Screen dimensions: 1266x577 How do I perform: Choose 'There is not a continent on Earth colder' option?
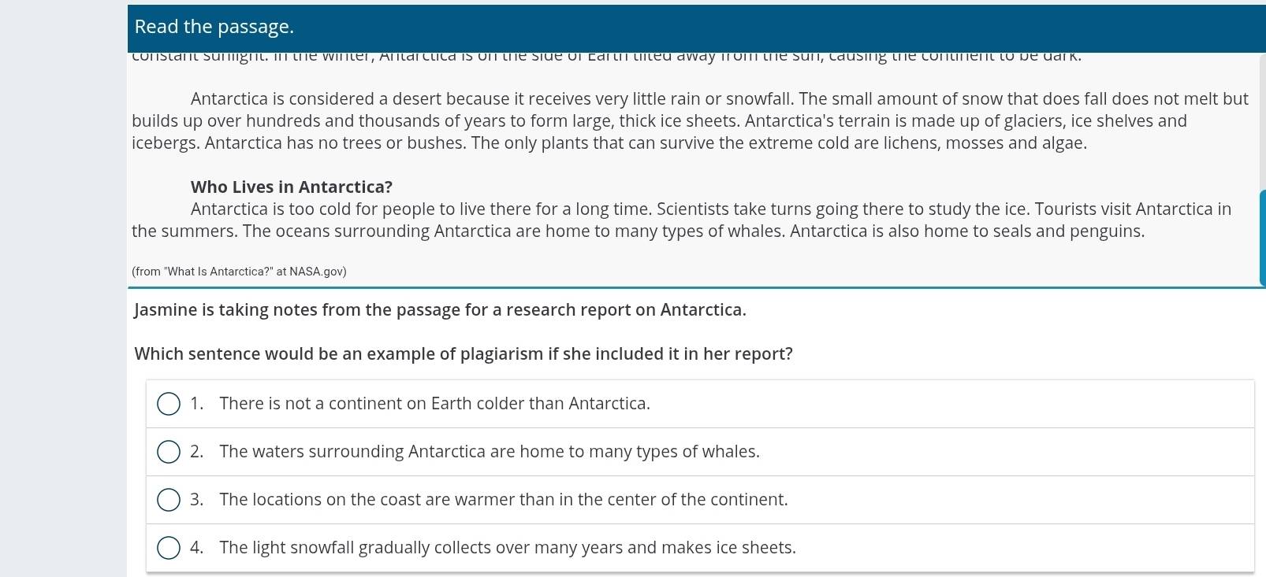(x=435, y=404)
